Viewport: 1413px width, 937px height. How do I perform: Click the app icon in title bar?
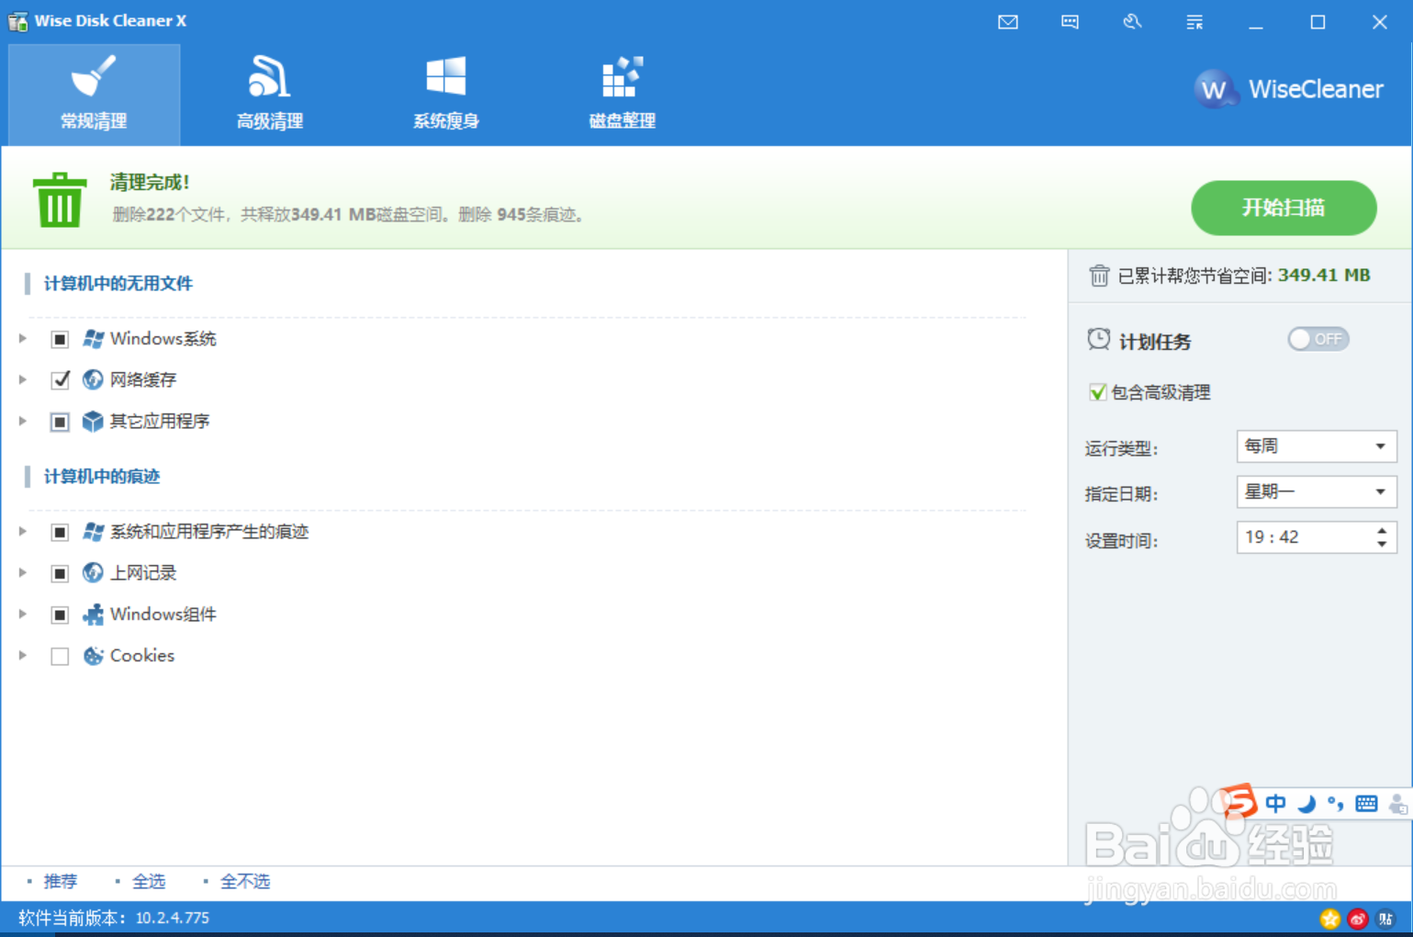pyautogui.click(x=17, y=21)
